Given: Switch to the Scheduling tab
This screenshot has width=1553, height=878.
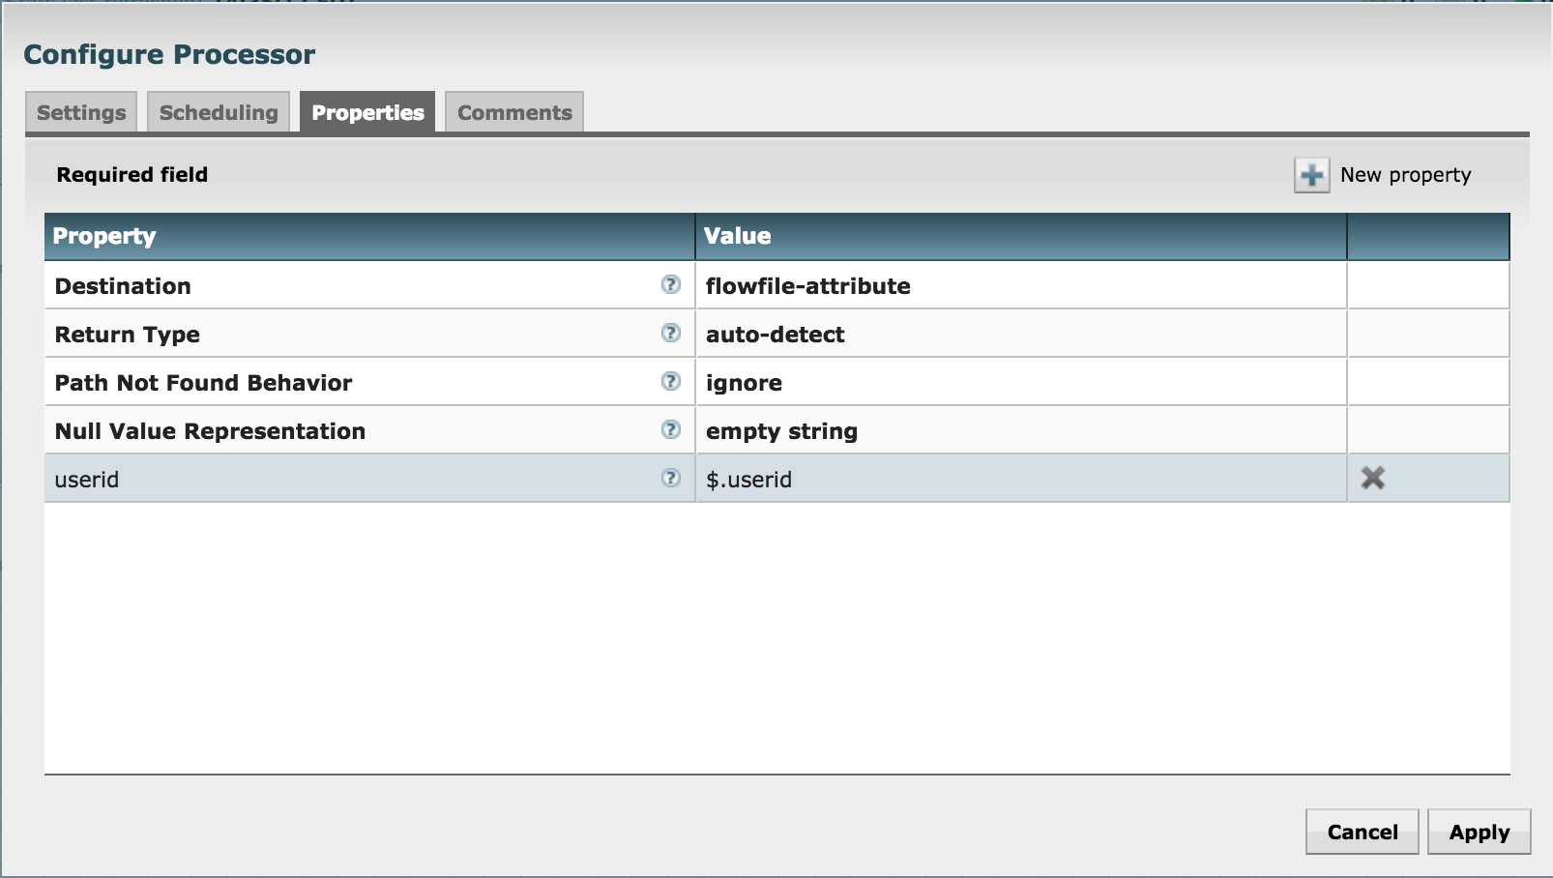Looking at the screenshot, I should (x=218, y=111).
